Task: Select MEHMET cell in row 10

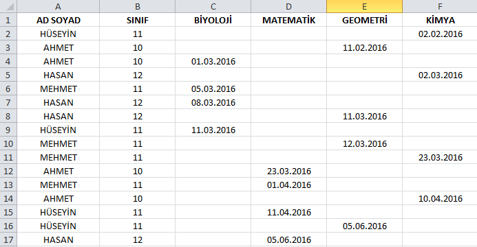Action: coord(58,143)
